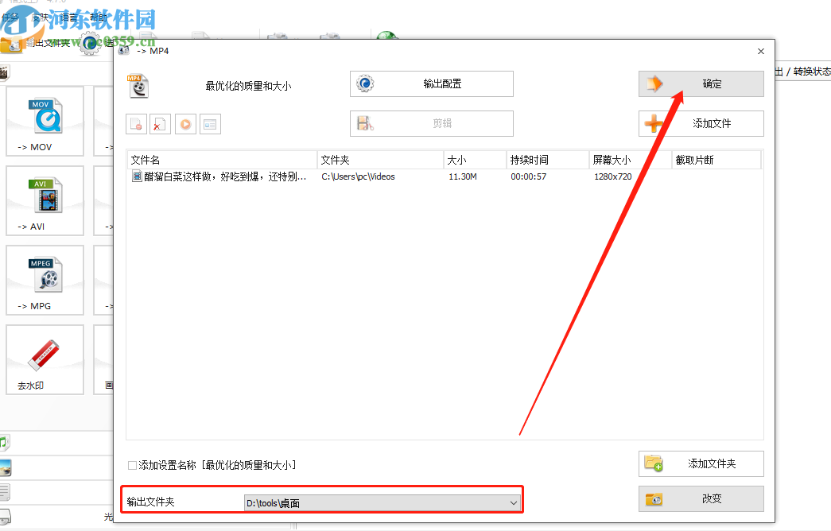Image resolution: width=831 pixels, height=531 pixels.
Task: Click the MP4 format icon in dialog
Action: (x=138, y=86)
